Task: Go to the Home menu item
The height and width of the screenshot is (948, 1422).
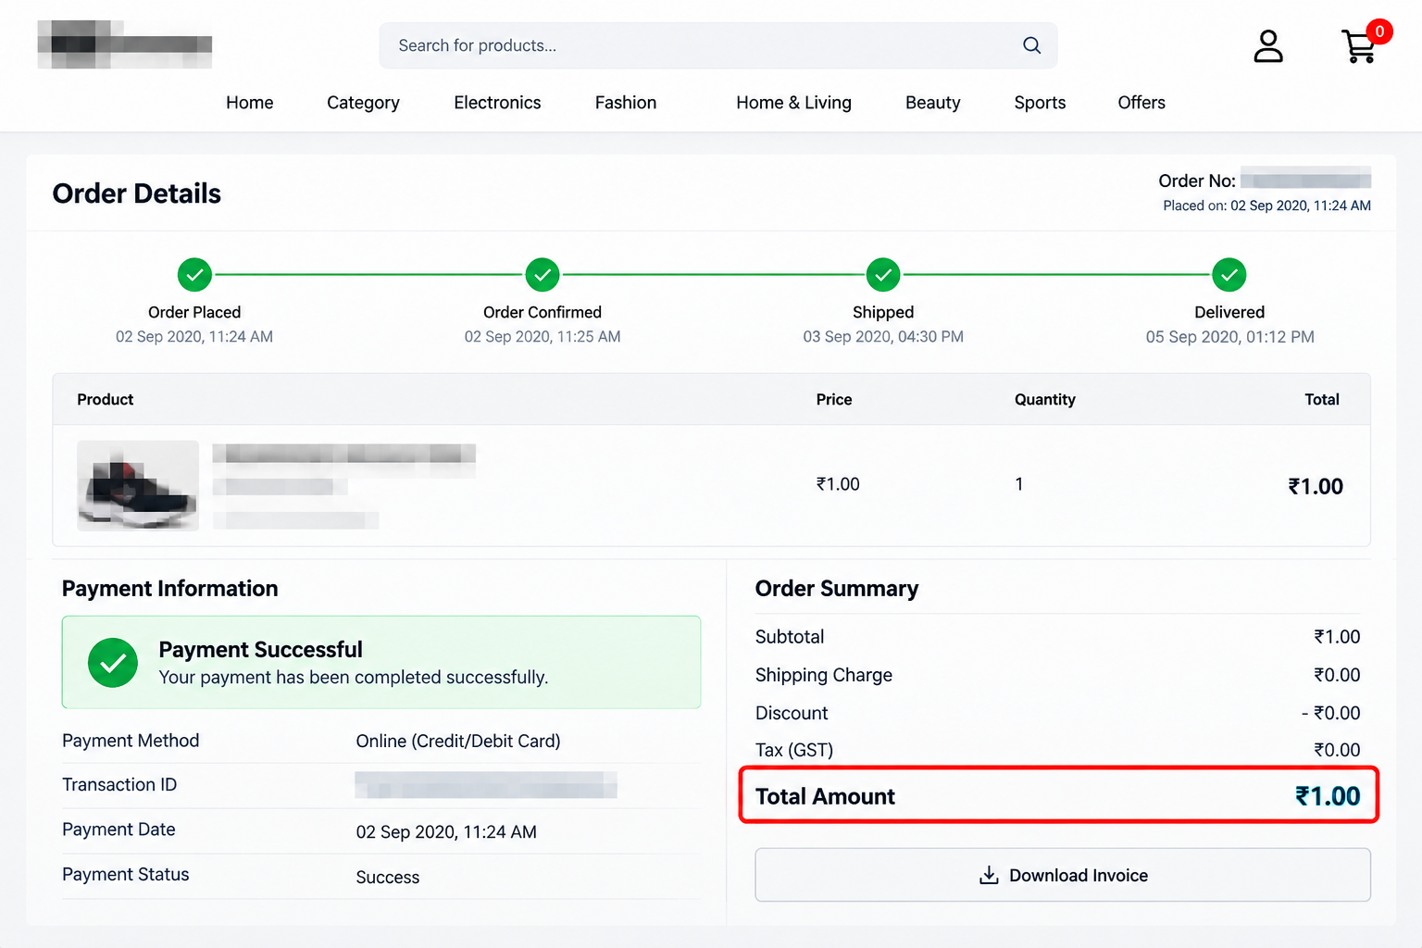Action: pyautogui.click(x=250, y=103)
